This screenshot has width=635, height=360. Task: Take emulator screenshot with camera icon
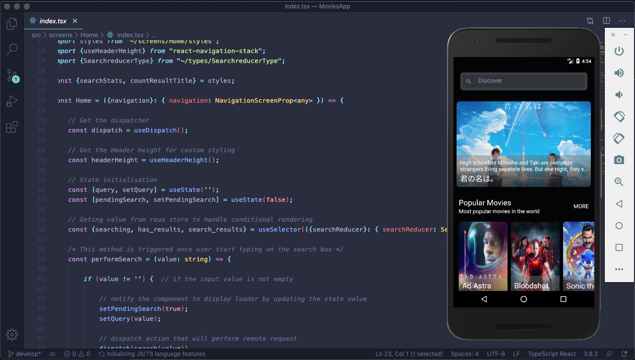(x=619, y=160)
